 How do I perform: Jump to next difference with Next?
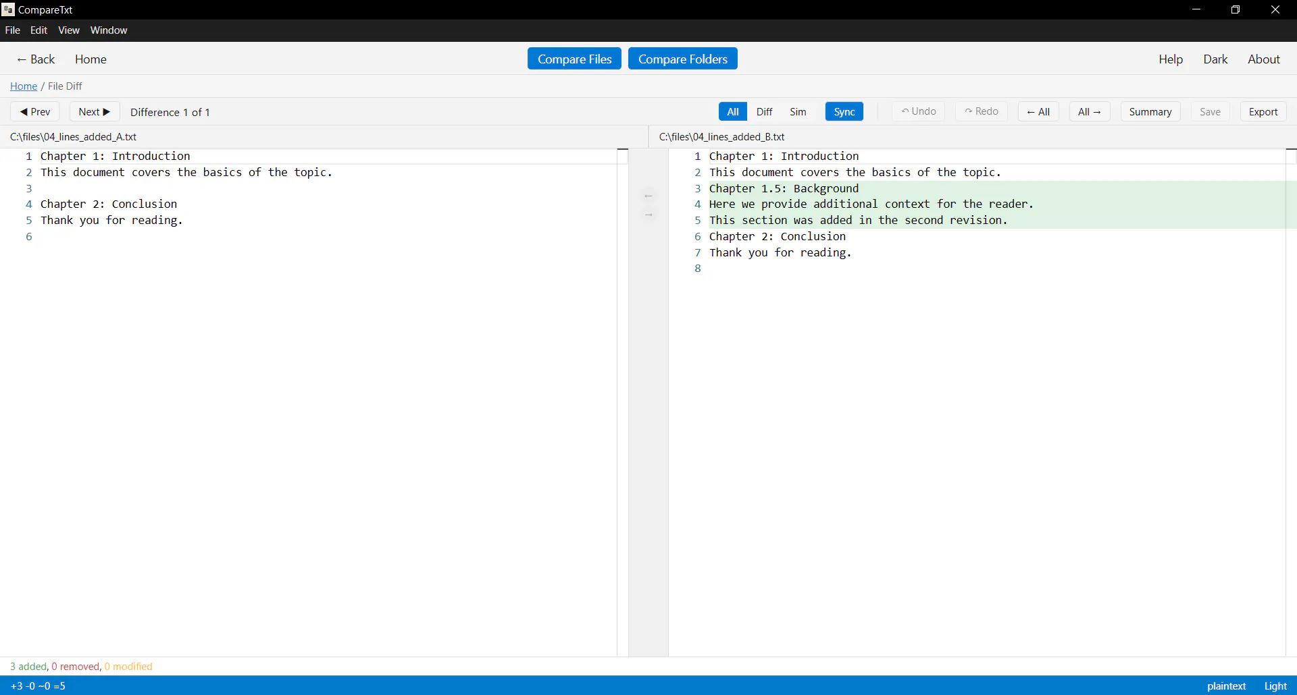tap(95, 112)
